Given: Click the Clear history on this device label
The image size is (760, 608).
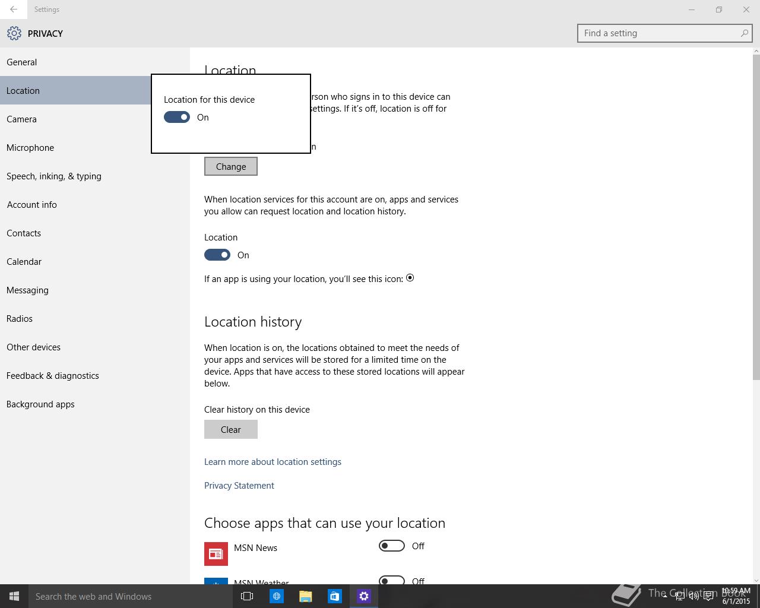Looking at the screenshot, I should [257, 409].
